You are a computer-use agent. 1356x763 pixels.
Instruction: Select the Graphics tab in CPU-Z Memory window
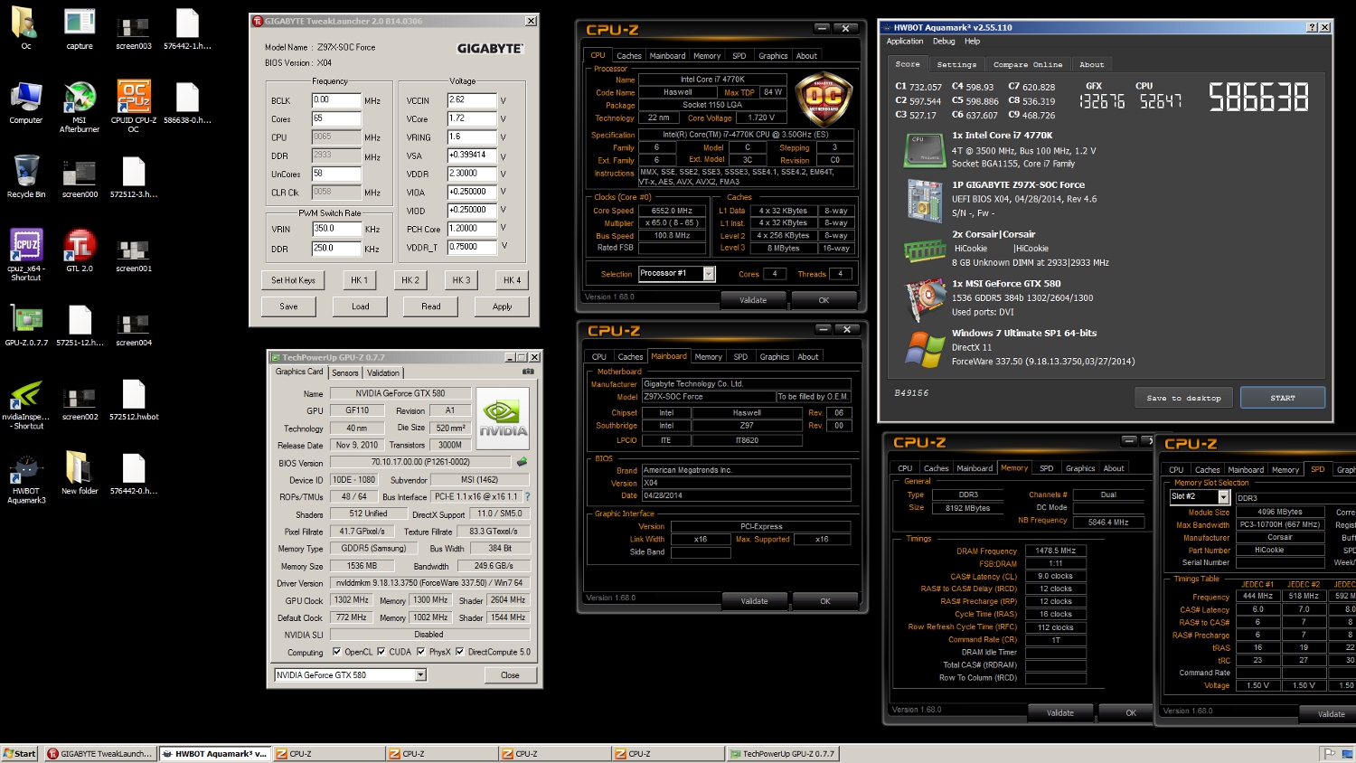pyautogui.click(x=1080, y=468)
